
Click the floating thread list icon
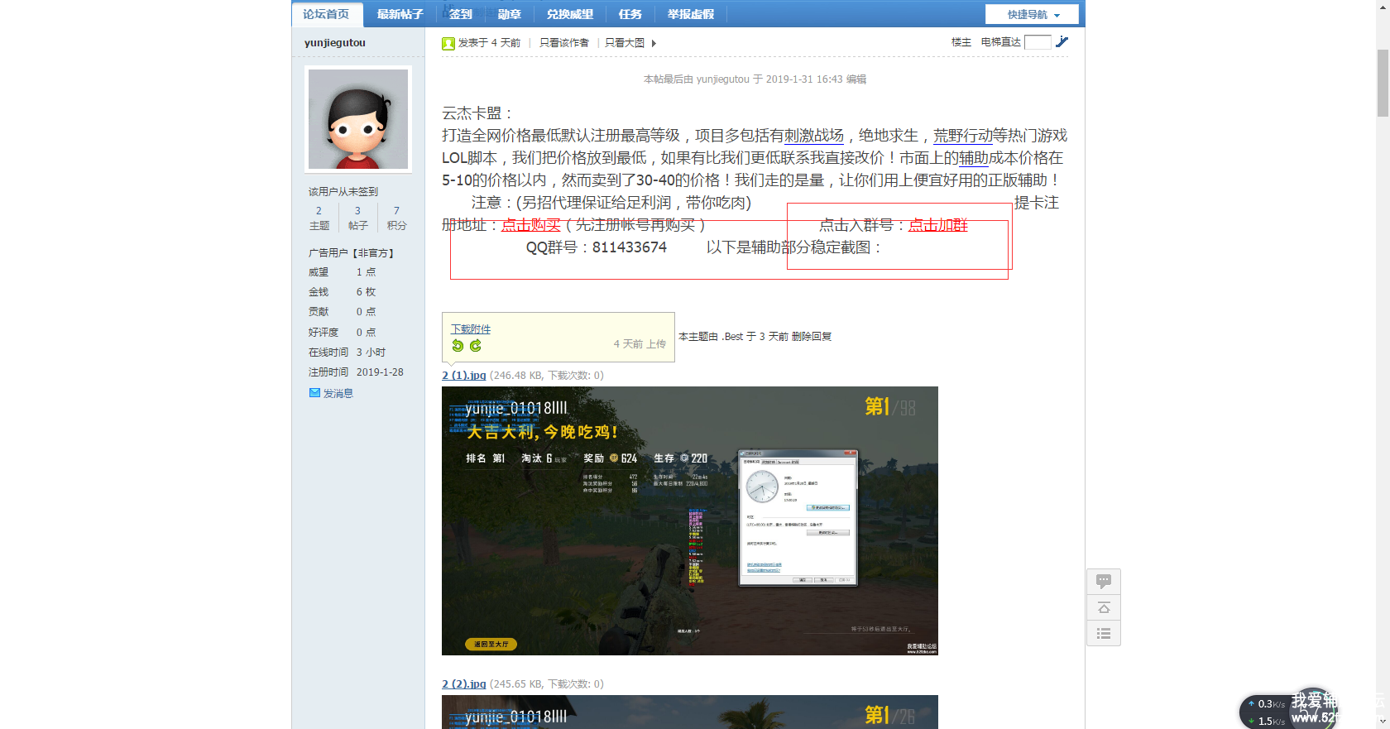click(x=1104, y=634)
